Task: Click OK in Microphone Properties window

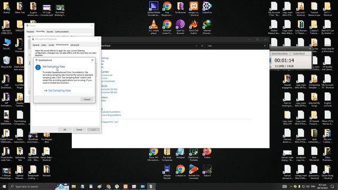Action: click(65, 129)
